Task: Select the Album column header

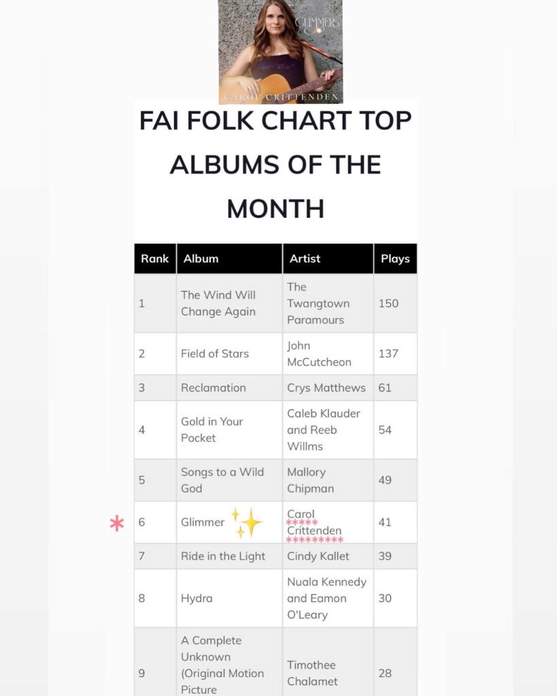Action: (x=201, y=259)
